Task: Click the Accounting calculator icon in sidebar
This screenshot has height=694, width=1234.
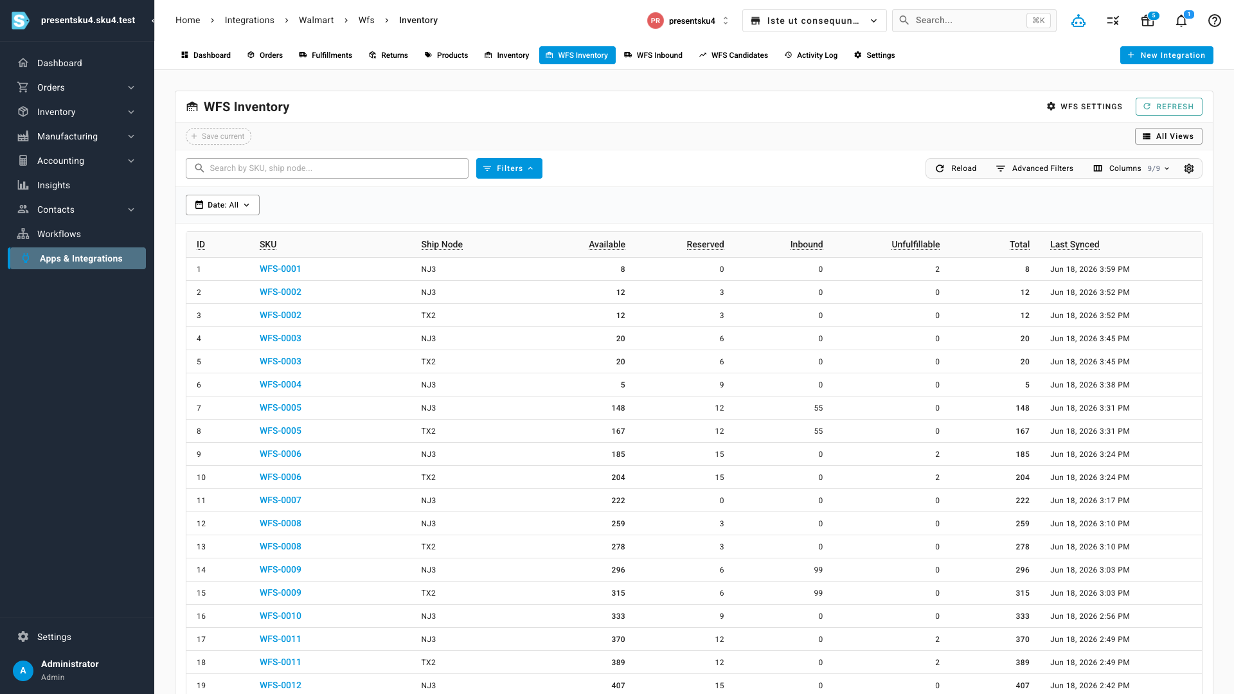Action: point(23,161)
